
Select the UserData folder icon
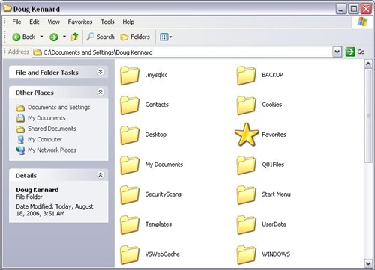coord(246,225)
